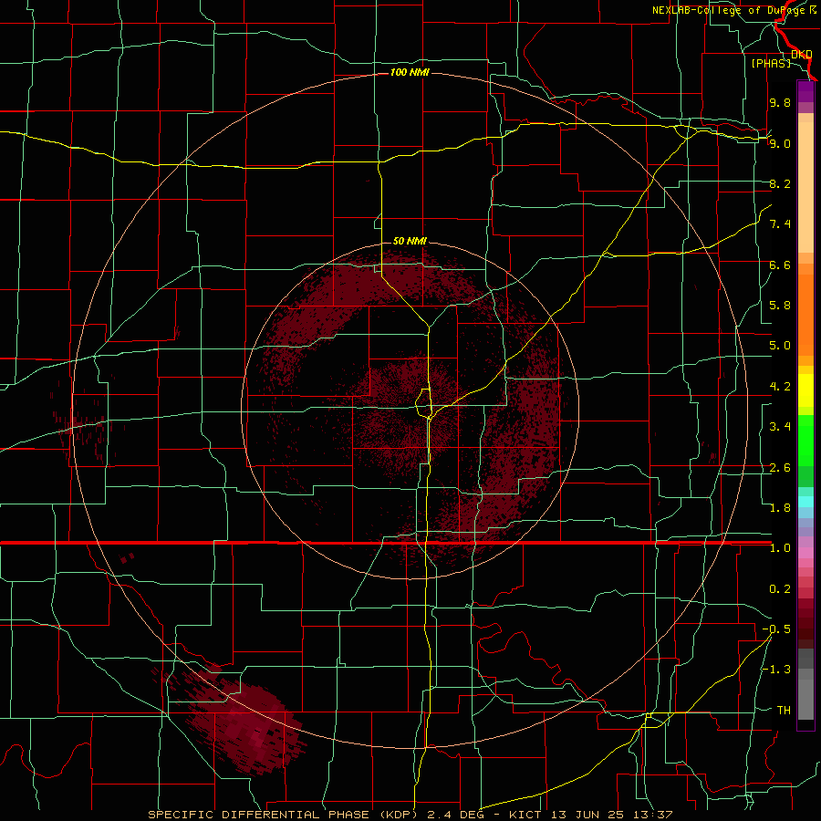Pick the cyan band of the color bar
821x821 pixels.
point(805,502)
